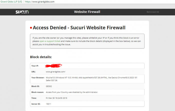This screenshot has height=111, width=175.
Task: Click the red dot beside Access Denied
Action: [31, 28]
